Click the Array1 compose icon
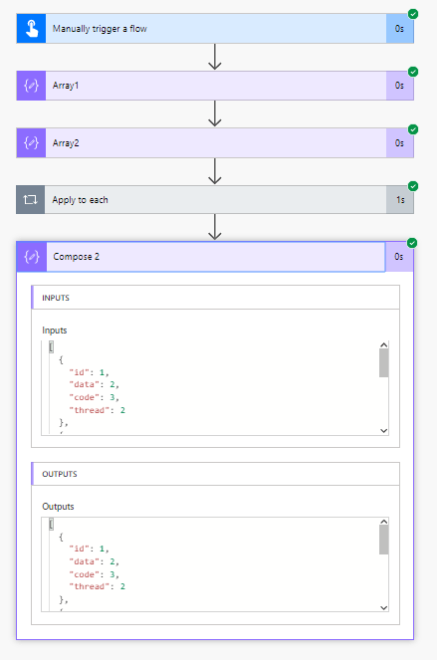 point(32,86)
